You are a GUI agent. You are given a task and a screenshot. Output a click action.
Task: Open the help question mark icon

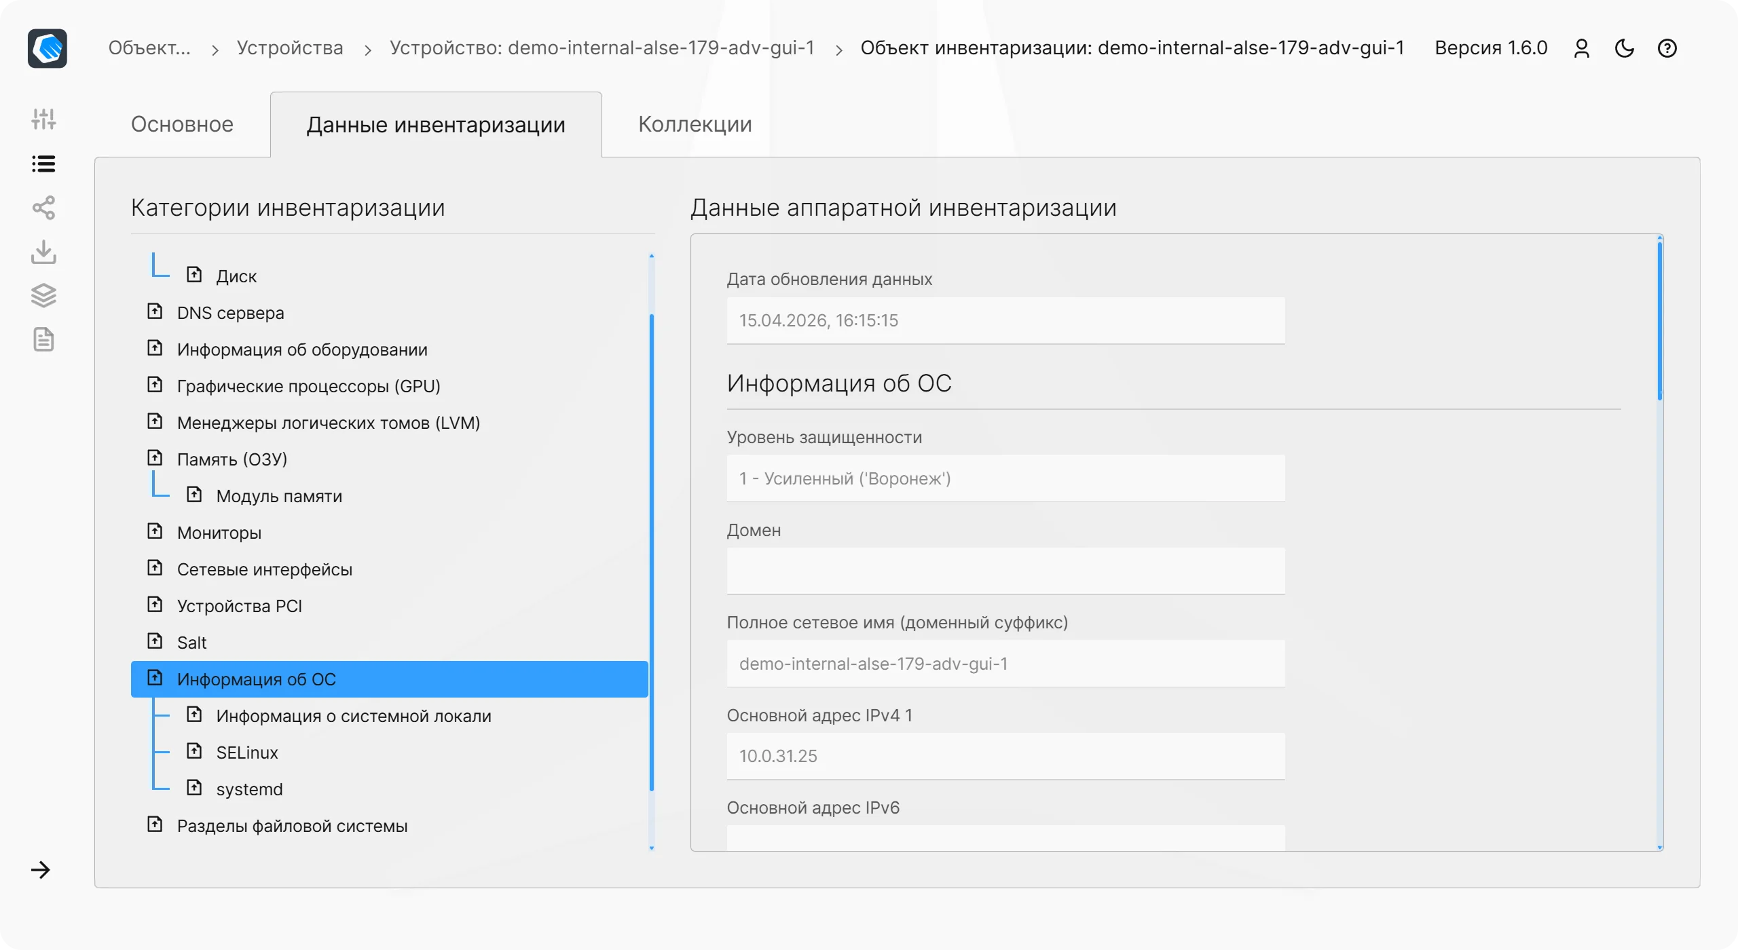[1667, 48]
